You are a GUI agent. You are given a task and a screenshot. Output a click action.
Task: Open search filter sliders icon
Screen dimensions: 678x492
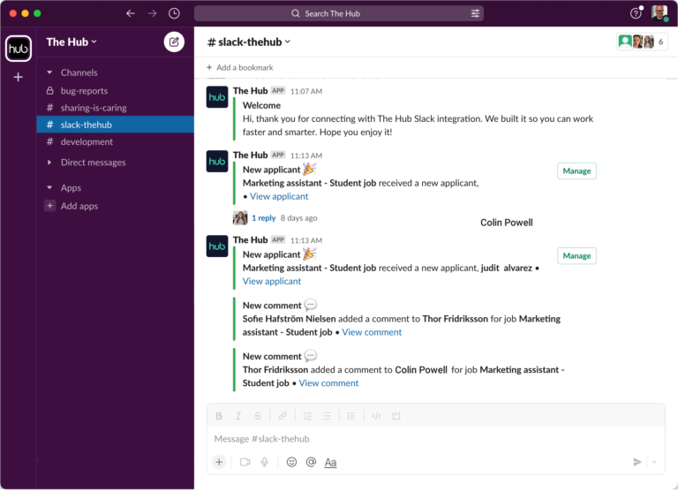pyautogui.click(x=475, y=13)
